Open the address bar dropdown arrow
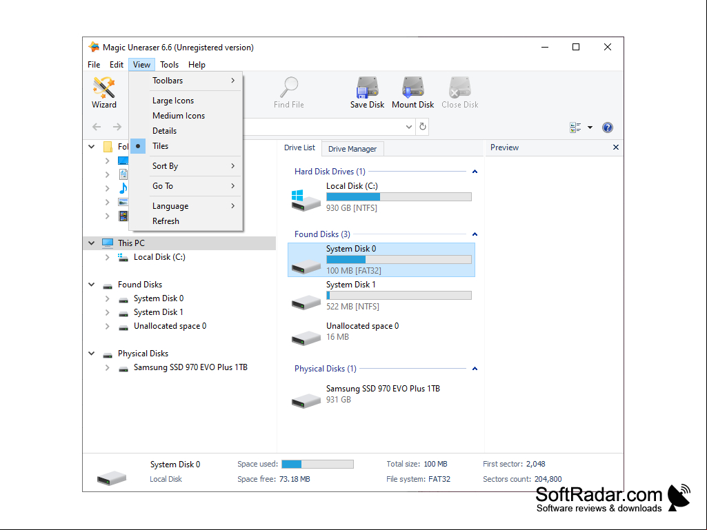This screenshot has width=707, height=530. (x=408, y=127)
